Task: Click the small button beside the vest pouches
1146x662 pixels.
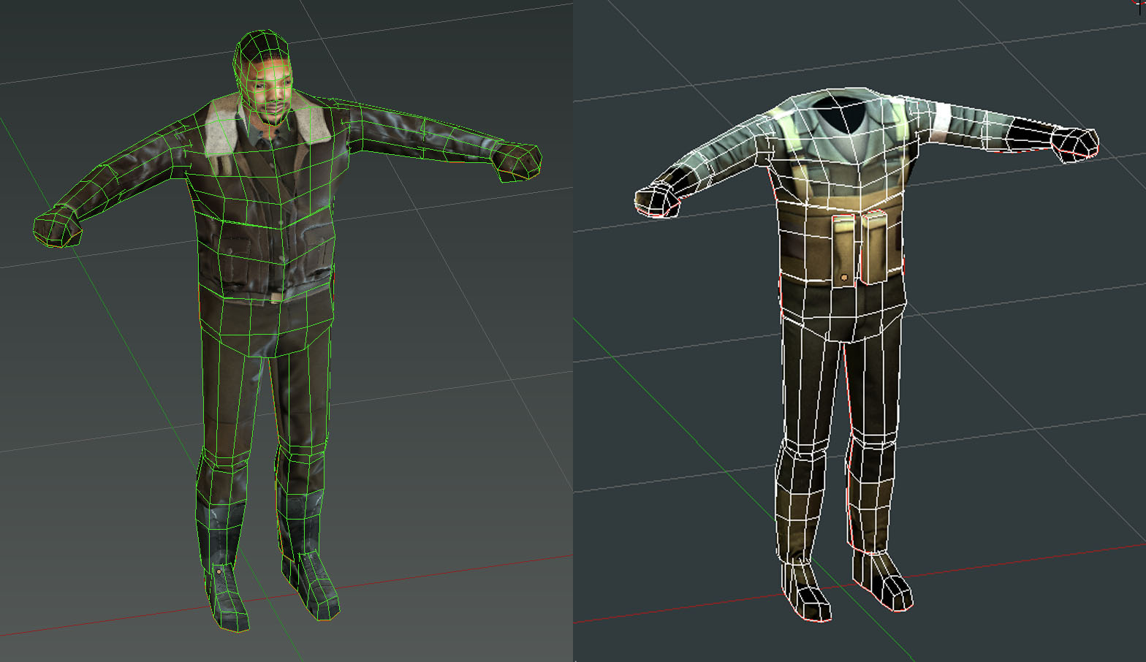Action: pos(844,278)
